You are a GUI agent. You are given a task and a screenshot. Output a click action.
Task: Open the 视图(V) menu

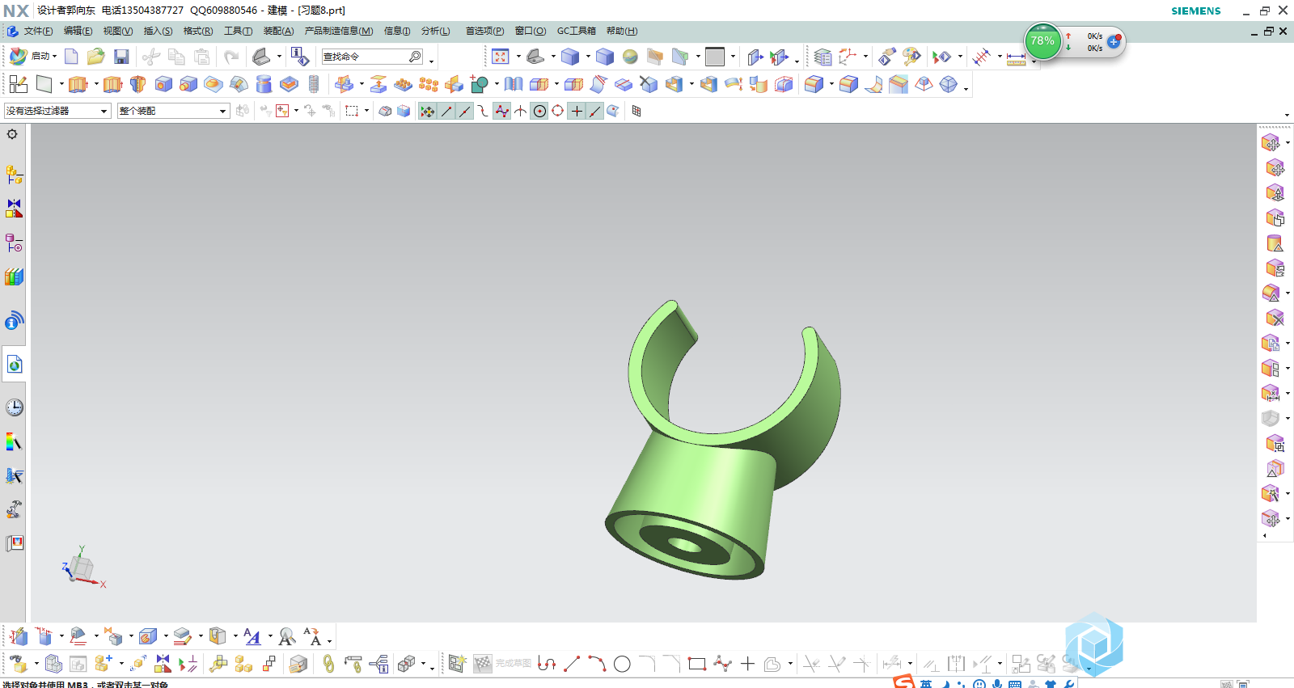pos(117,31)
